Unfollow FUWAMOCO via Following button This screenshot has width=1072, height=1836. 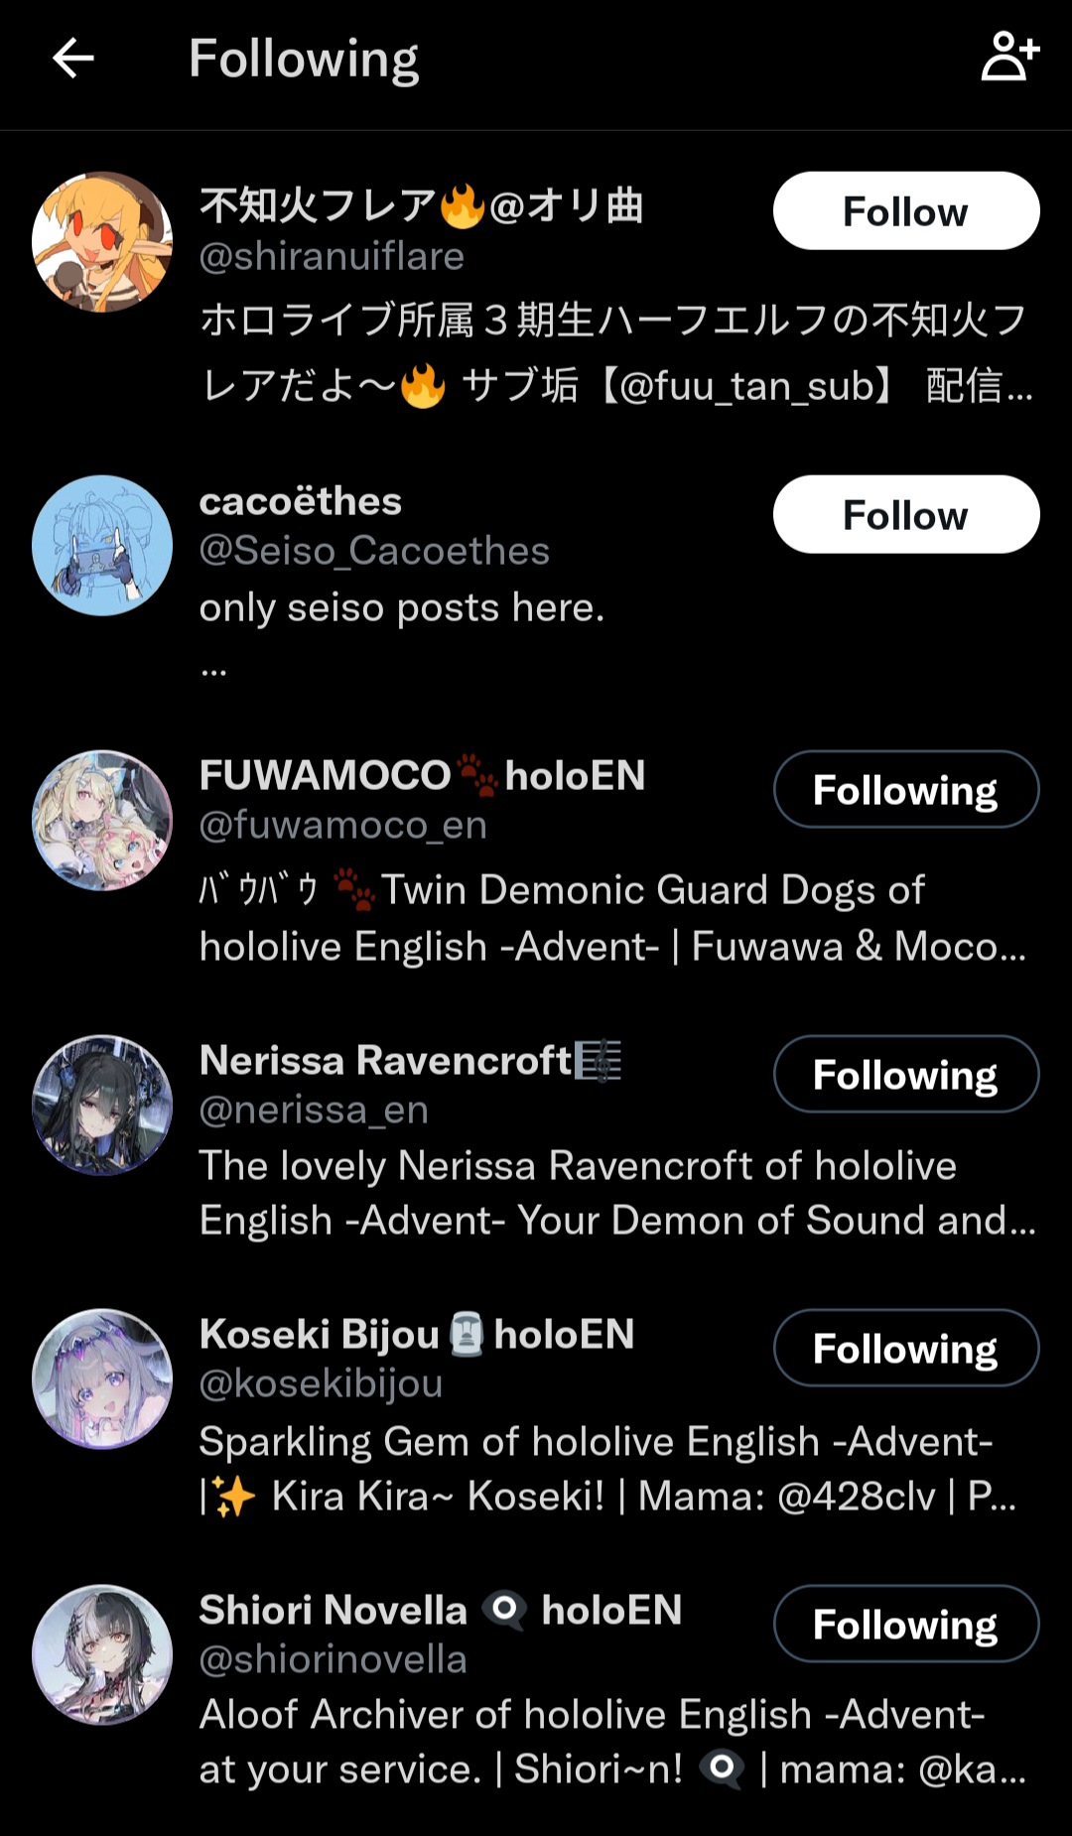click(x=906, y=790)
